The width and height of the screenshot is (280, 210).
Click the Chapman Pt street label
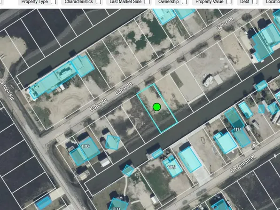point(243,164)
